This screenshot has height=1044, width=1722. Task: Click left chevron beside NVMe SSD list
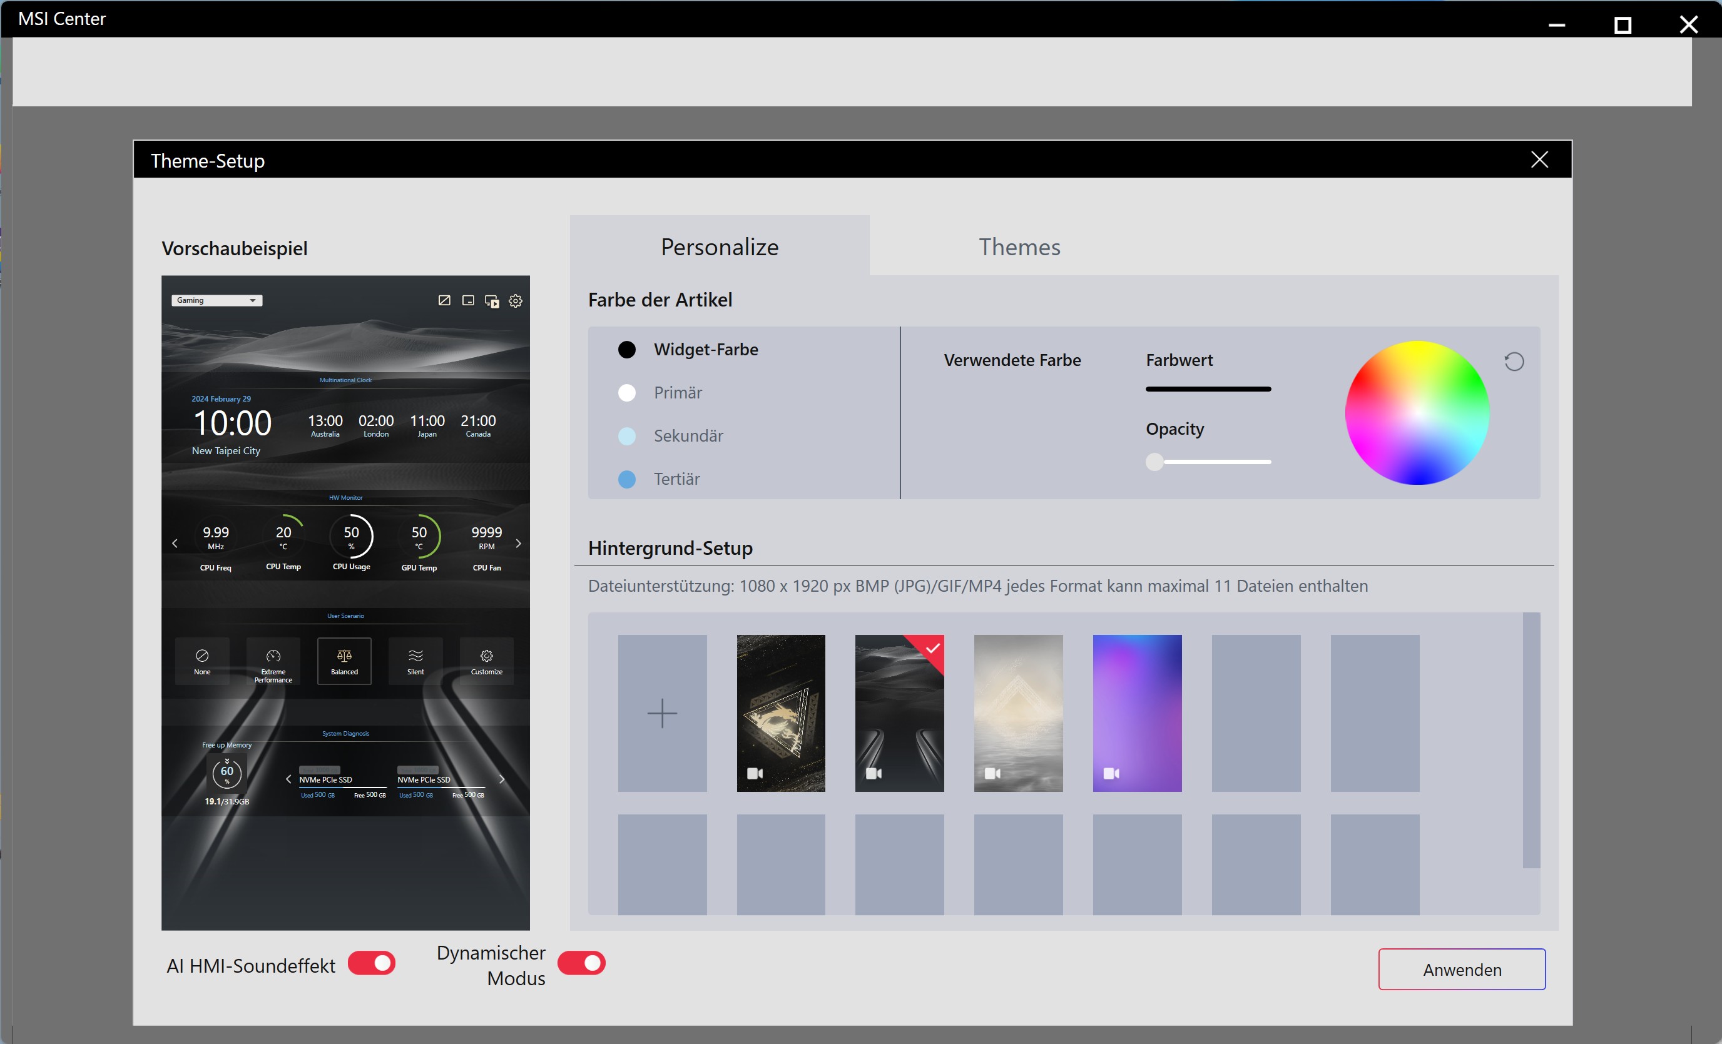click(x=288, y=778)
